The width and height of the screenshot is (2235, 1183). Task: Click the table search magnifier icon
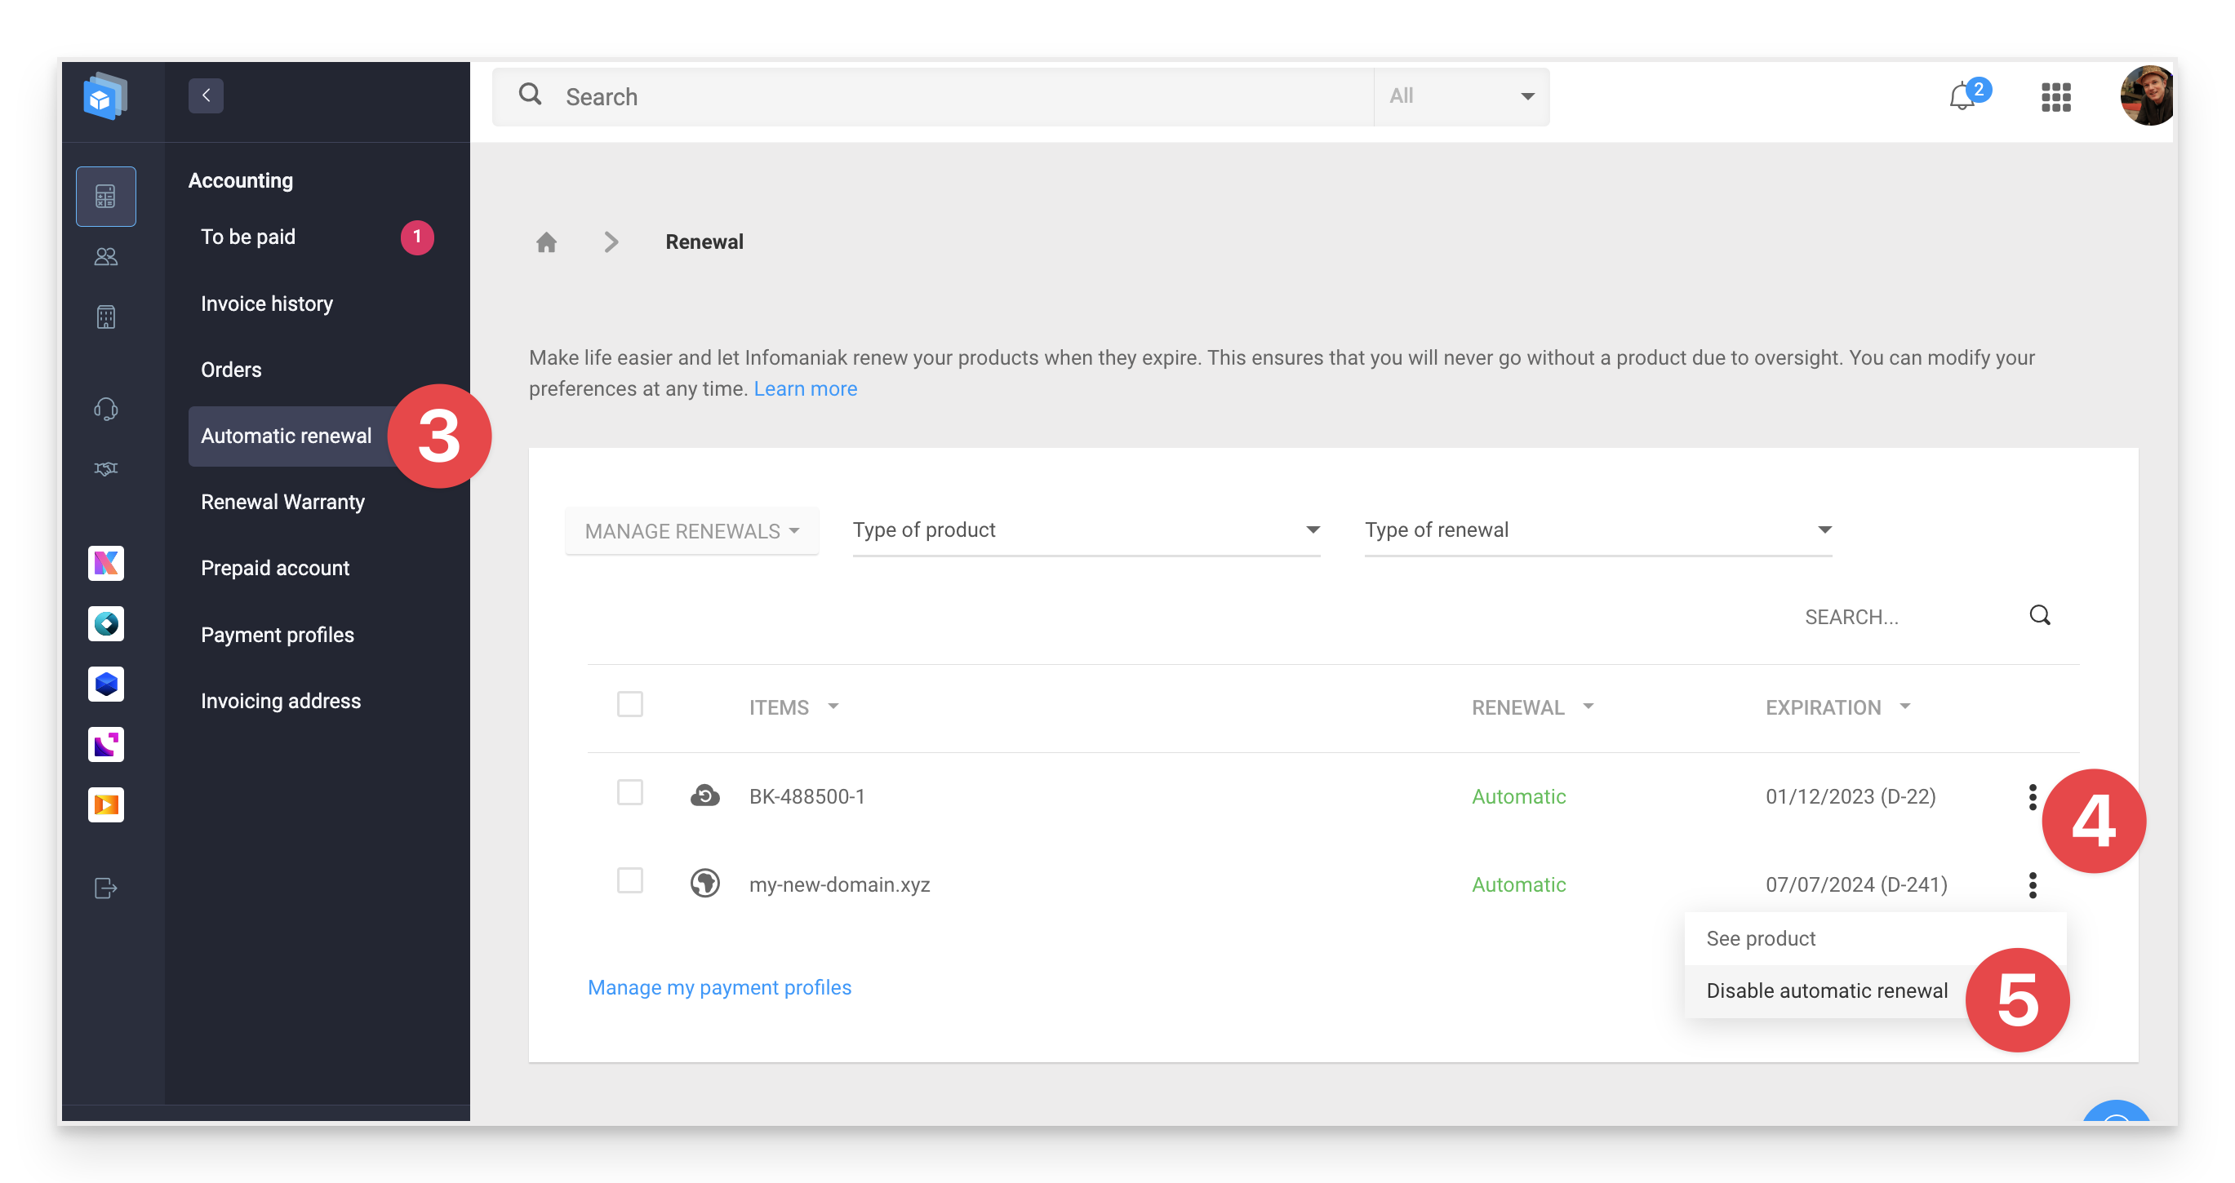(2040, 616)
